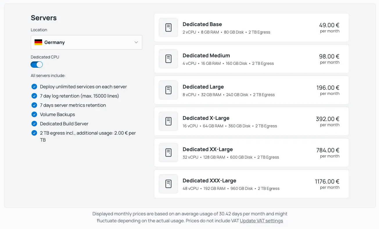Image resolution: width=379 pixels, height=229 pixels.
Task: Click the Dedicated Base server icon
Action: [x=168, y=27]
